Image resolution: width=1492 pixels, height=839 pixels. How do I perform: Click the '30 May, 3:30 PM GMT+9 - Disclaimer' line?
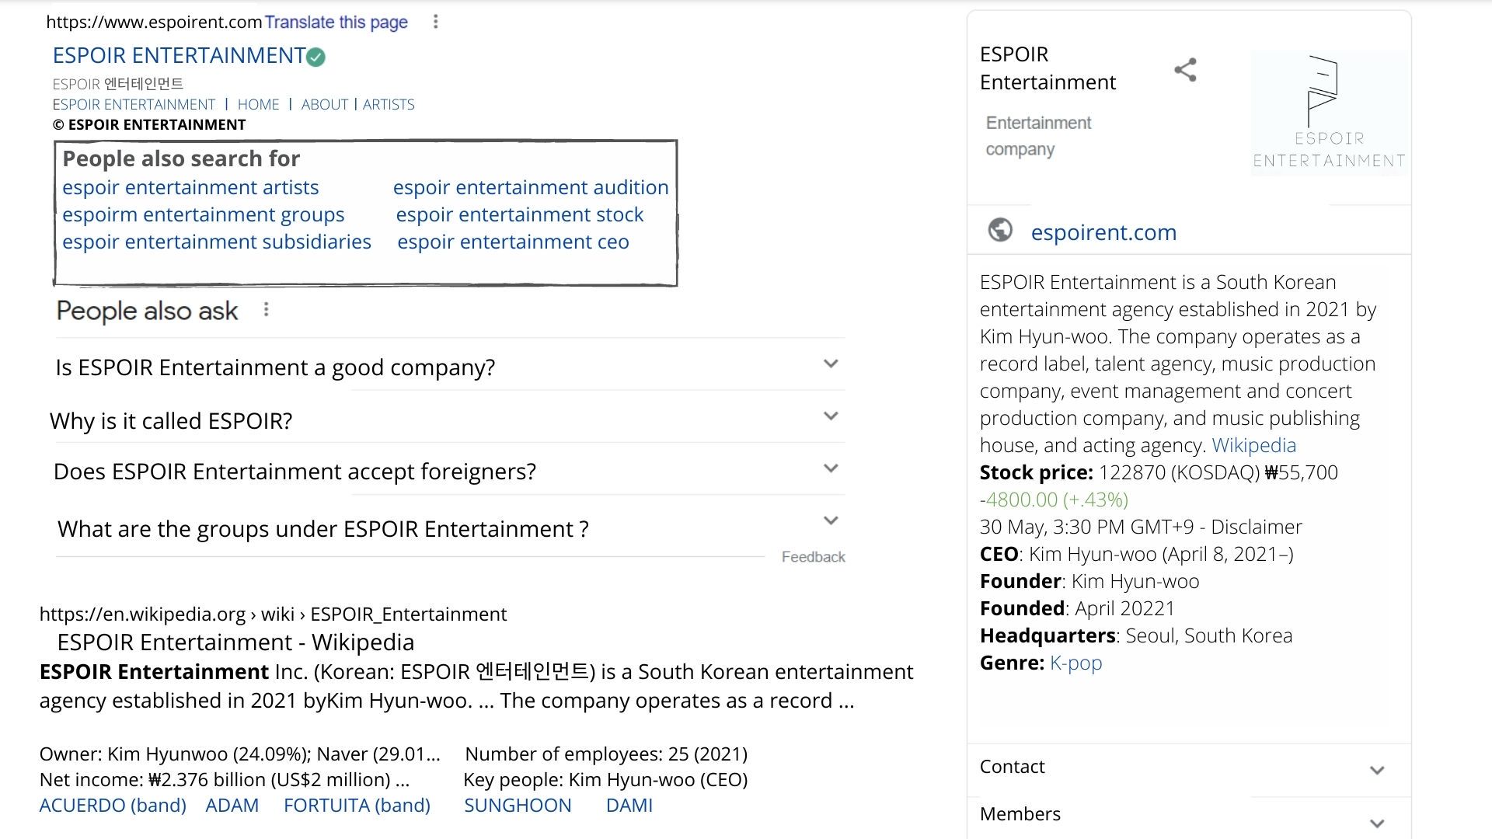click(1140, 527)
